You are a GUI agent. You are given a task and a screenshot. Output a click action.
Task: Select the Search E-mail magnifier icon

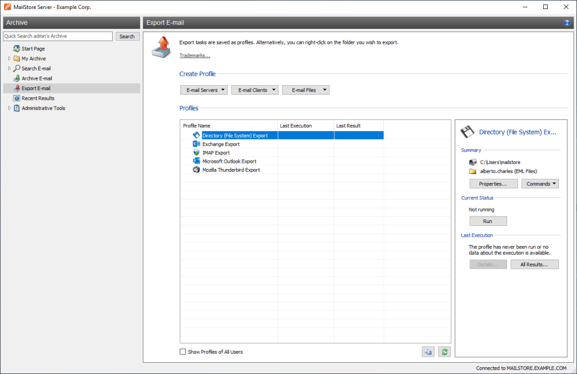tap(16, 68)
